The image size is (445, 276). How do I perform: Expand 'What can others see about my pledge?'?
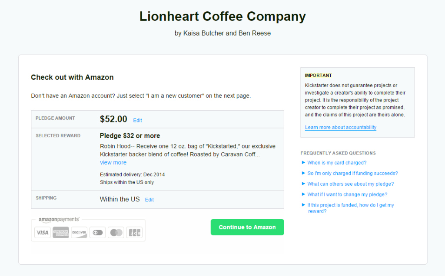pos(351,184)
